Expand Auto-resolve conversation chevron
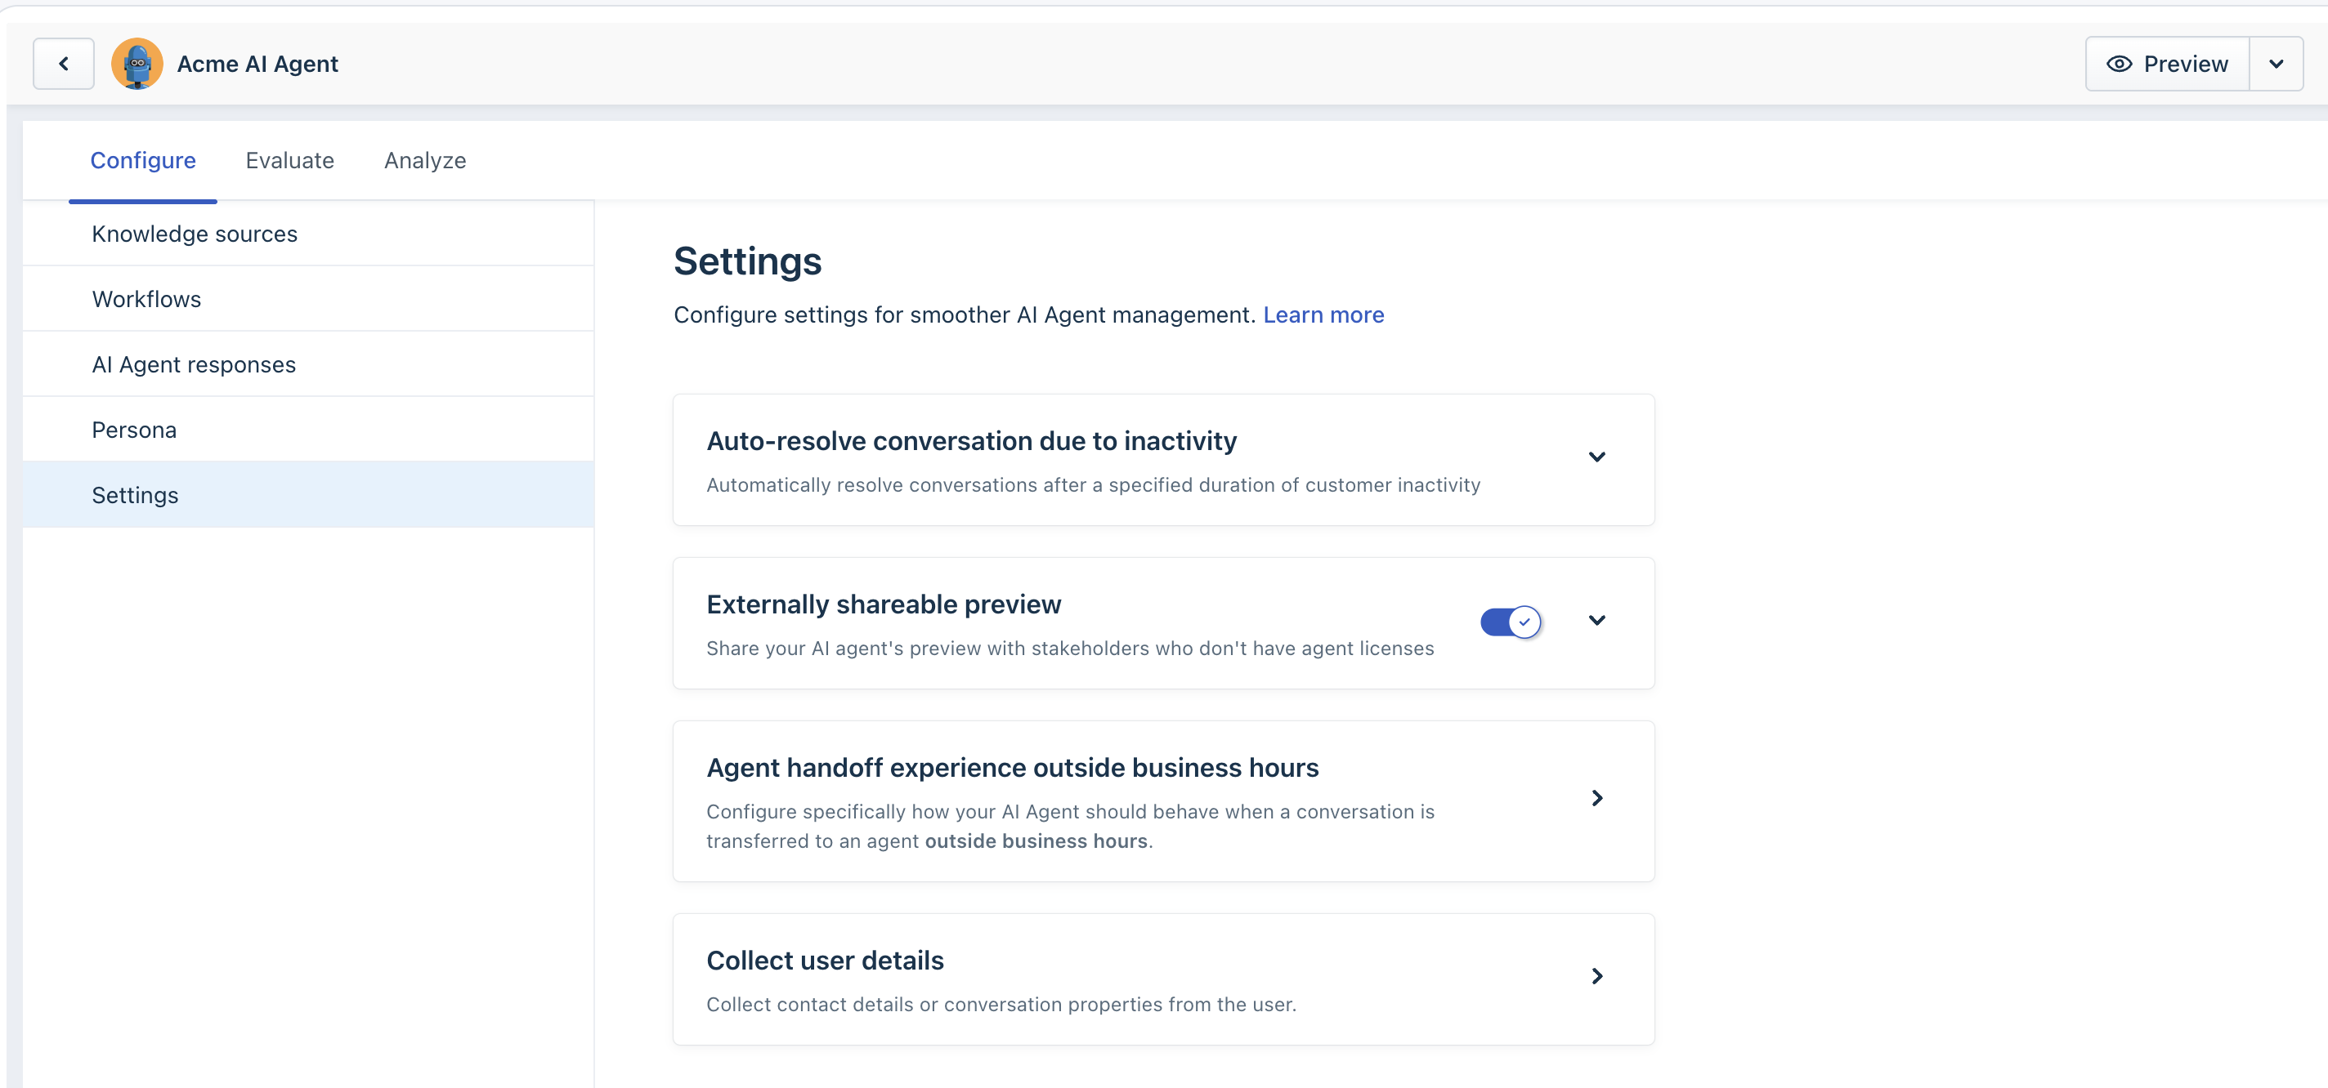The image size is (2328, 1088). click(1596, 457)
